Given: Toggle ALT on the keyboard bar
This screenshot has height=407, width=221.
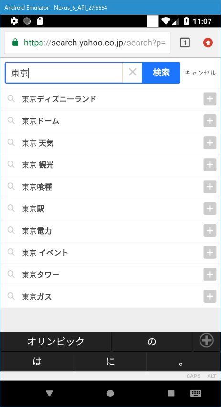Looking at the screenshot, I should click(x=211, y=376).
